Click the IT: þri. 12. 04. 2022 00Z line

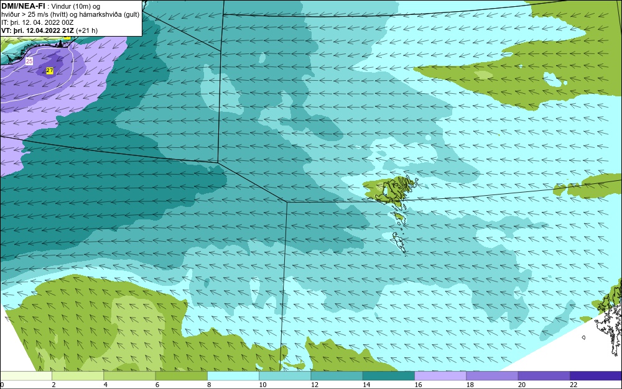[37, 22]
